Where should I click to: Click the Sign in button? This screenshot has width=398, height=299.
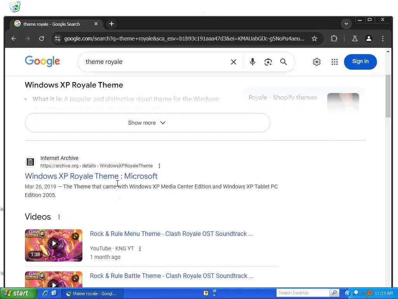click(360, 62)
